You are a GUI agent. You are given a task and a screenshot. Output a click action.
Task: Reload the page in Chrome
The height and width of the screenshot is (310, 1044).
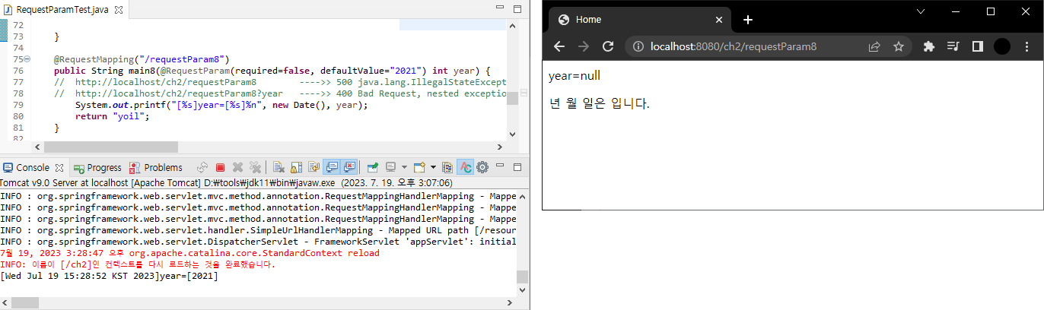(608, 46)
